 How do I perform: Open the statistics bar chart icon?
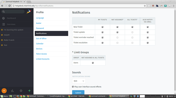(x=12, y=91)
